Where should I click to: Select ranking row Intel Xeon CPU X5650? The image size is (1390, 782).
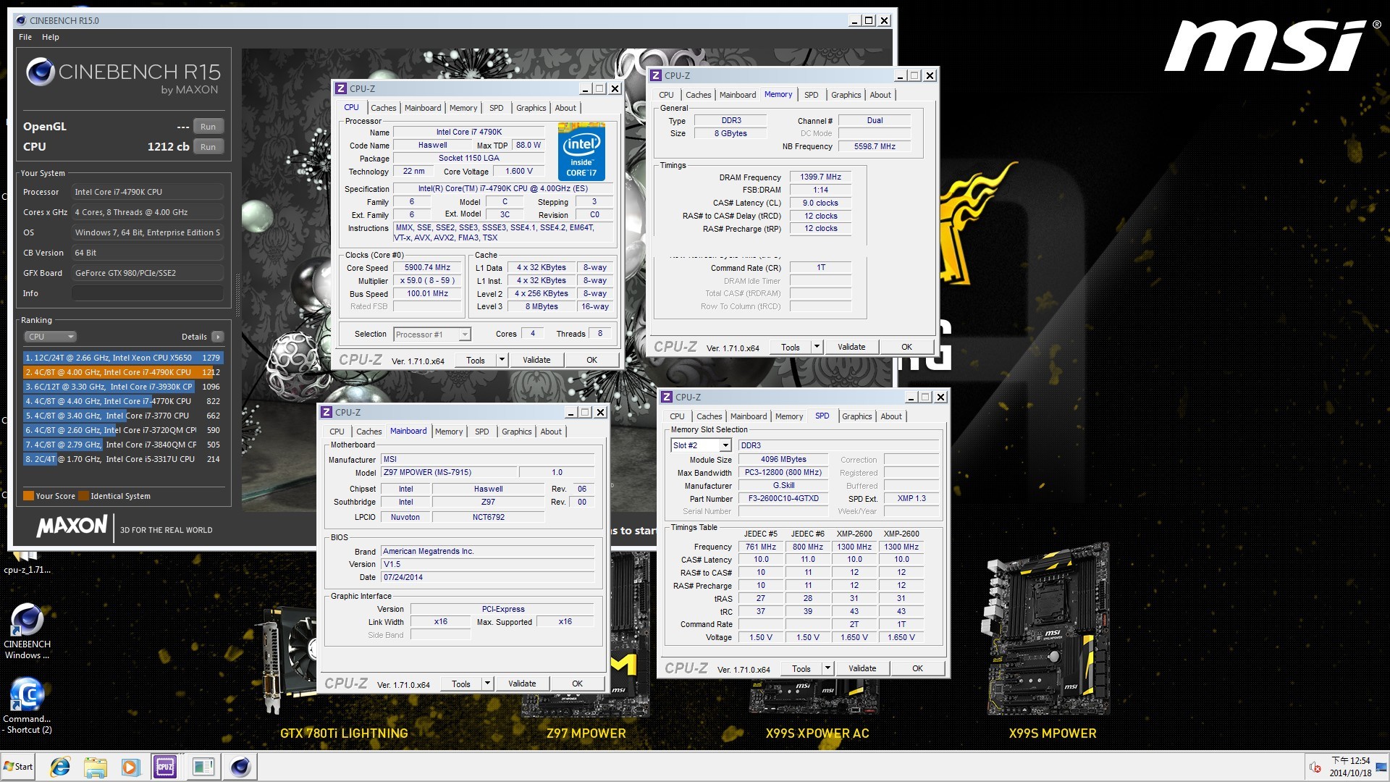[122, 358]
